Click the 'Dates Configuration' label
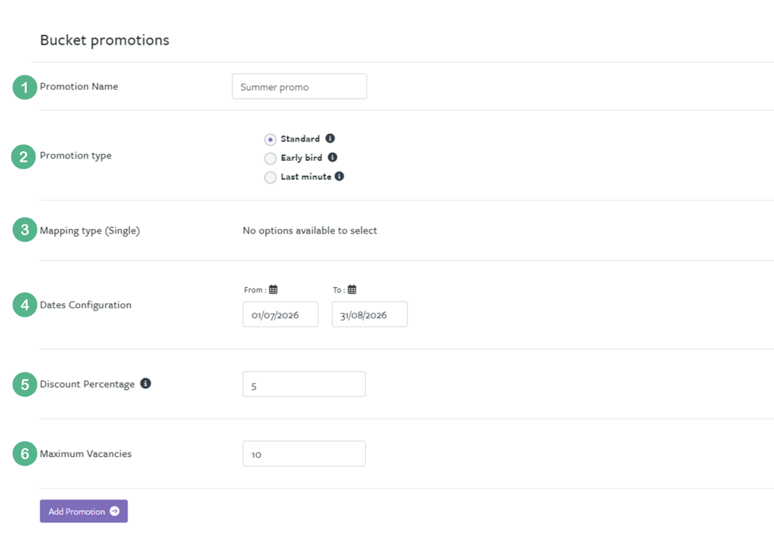The height and width of the screenshot is (547, 774). coord(86,304)
